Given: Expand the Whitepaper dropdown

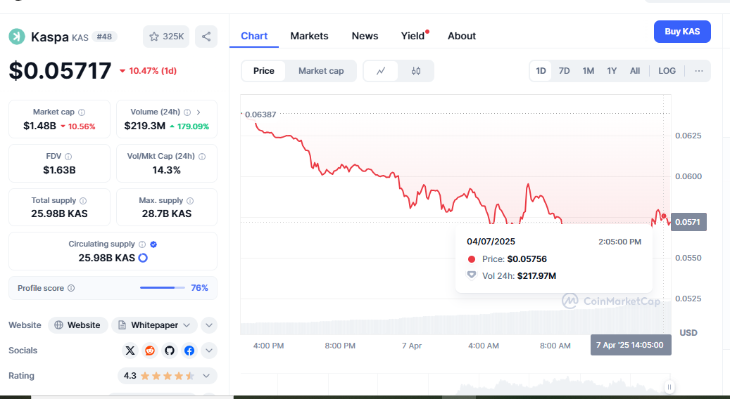Looking at the screenshot, I should 154,325.
